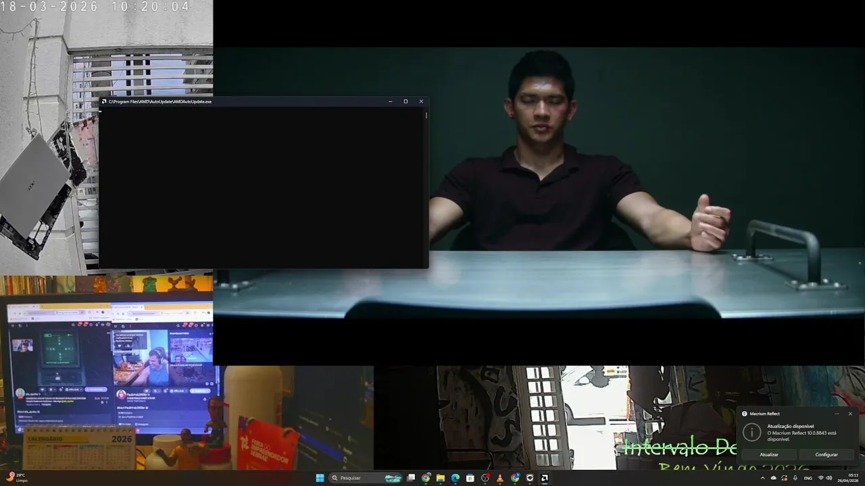Click the AMDAutoUpdate.exe window title bar
Image resolution: width=865 pixels, height=486 pixels.
[x=264, y=101]
